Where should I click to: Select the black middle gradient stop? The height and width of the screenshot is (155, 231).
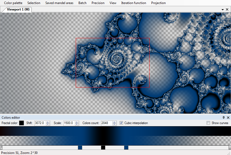point(103,147)
